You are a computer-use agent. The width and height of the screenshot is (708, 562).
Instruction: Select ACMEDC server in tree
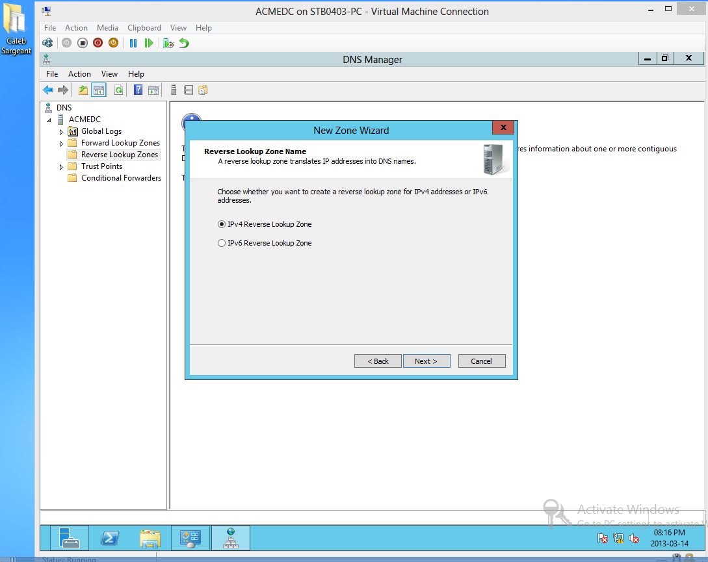tap(85, 120)
